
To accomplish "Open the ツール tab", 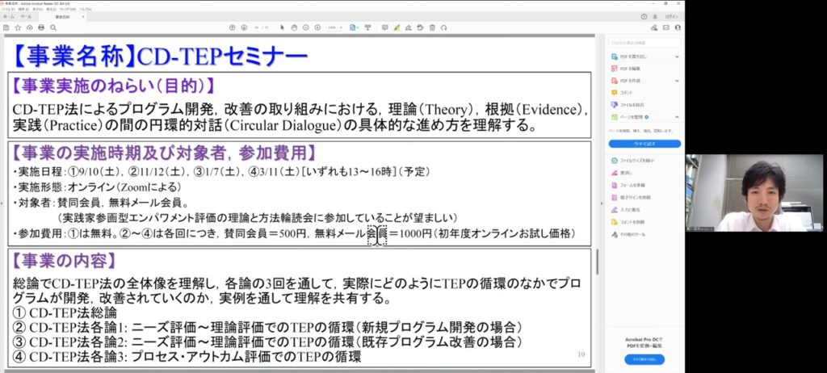I will (27, 16).
